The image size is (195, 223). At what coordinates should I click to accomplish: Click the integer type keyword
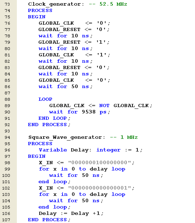(109, 150)
